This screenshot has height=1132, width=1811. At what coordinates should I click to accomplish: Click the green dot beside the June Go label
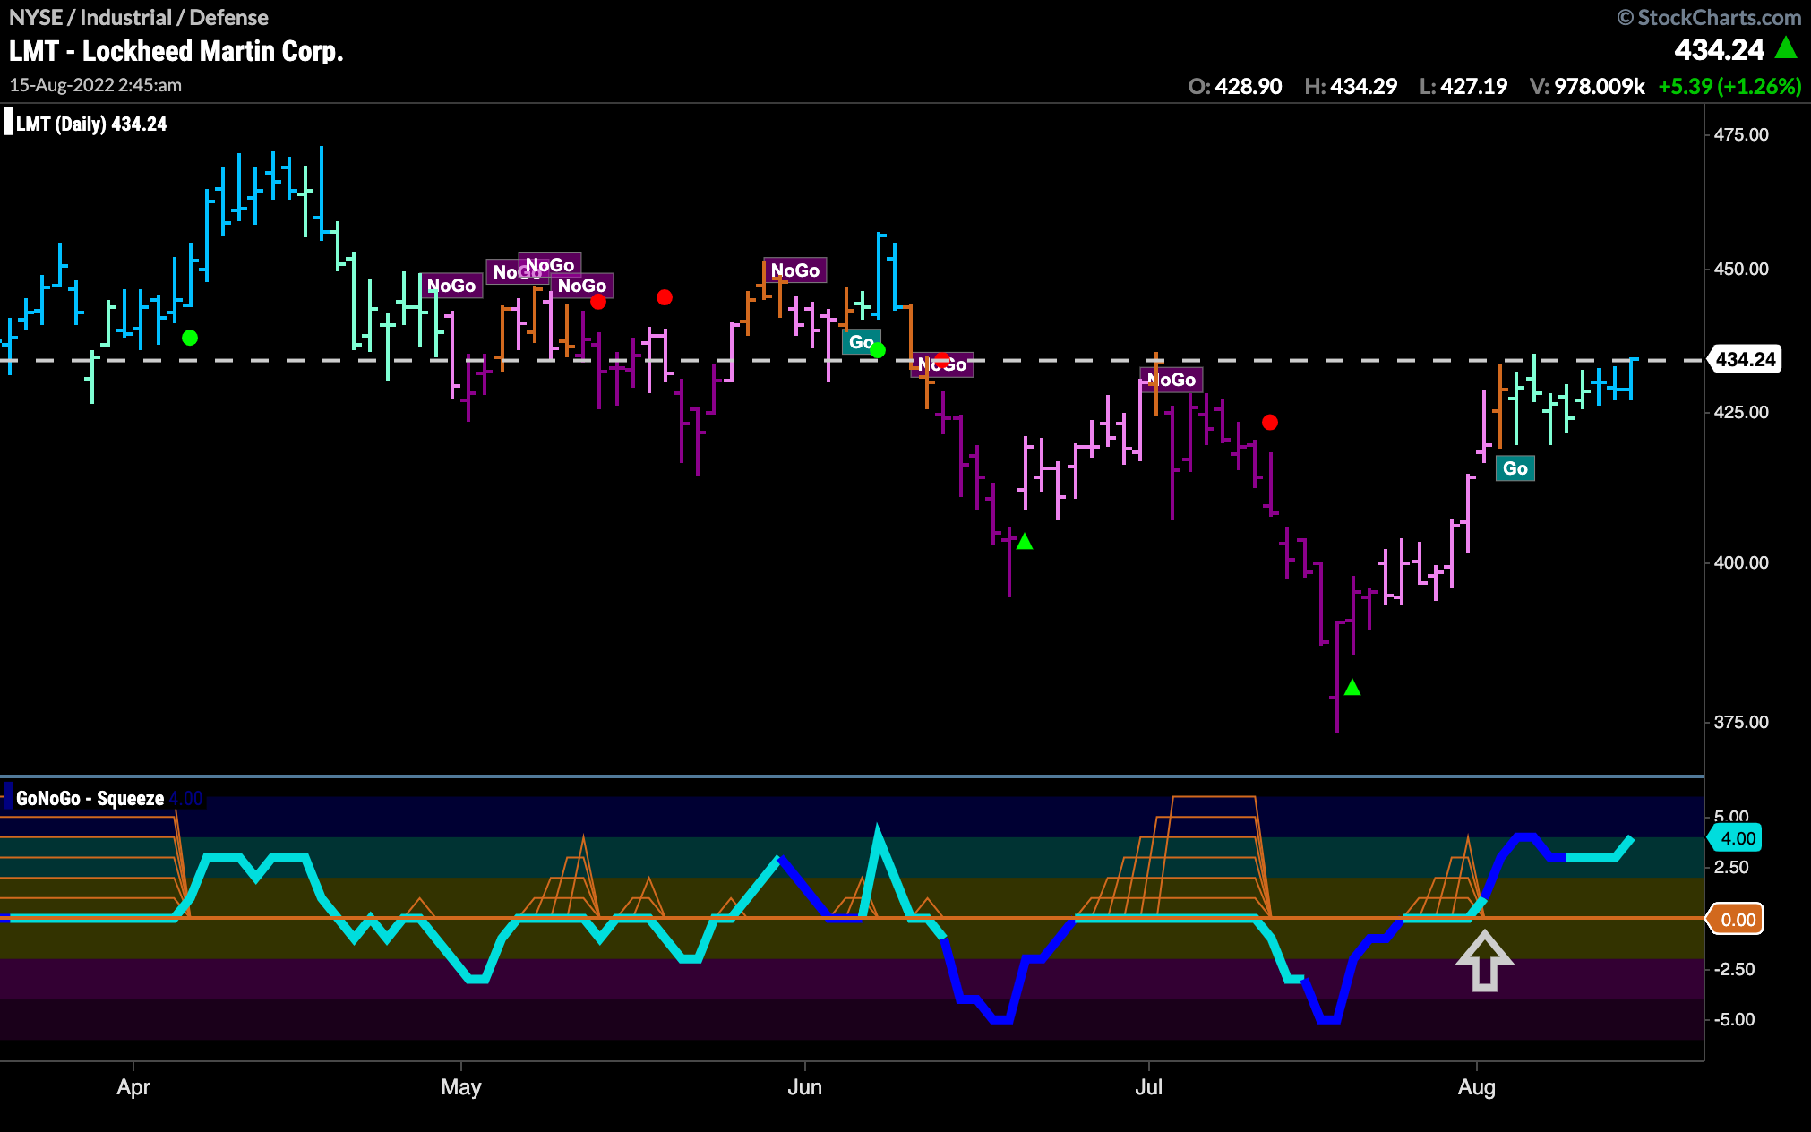tap(878, 350)
